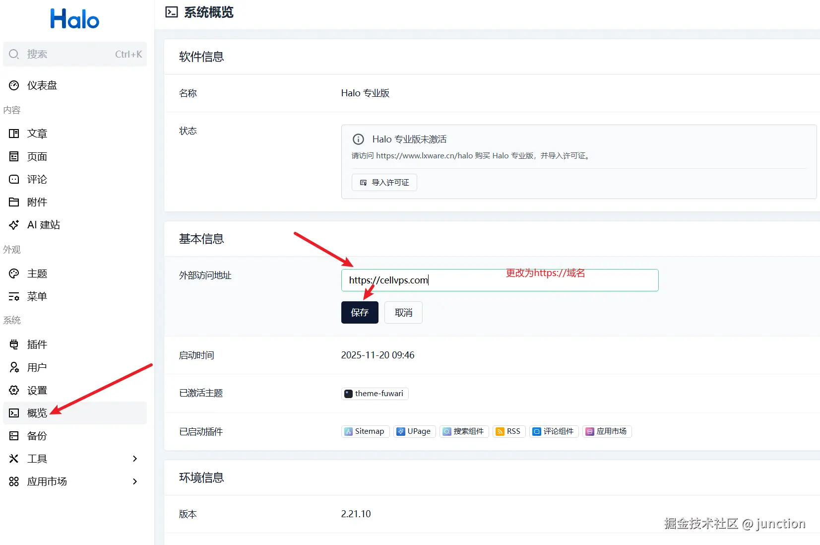Go to 附件 in the sidebar

(x=75, y=202)
